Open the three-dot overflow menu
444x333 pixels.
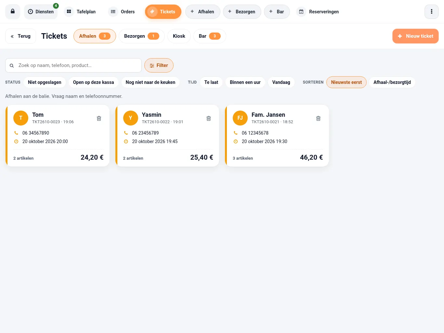pos(432,11)
